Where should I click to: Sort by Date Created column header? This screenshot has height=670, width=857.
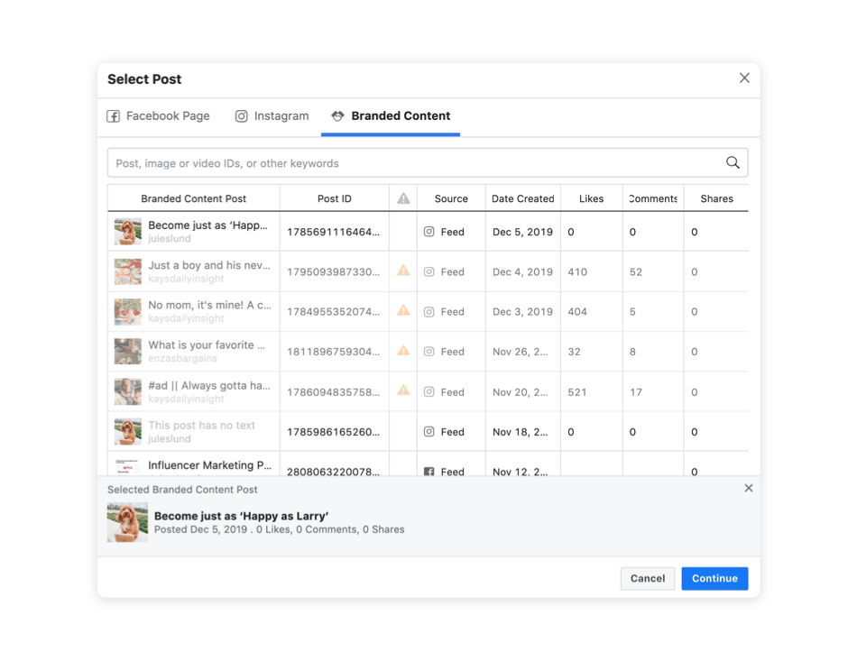522,198
